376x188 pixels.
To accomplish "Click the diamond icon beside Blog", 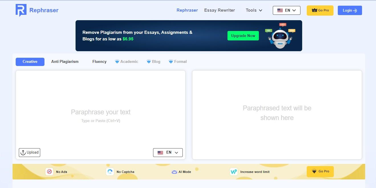I will [x=149, y=61].
